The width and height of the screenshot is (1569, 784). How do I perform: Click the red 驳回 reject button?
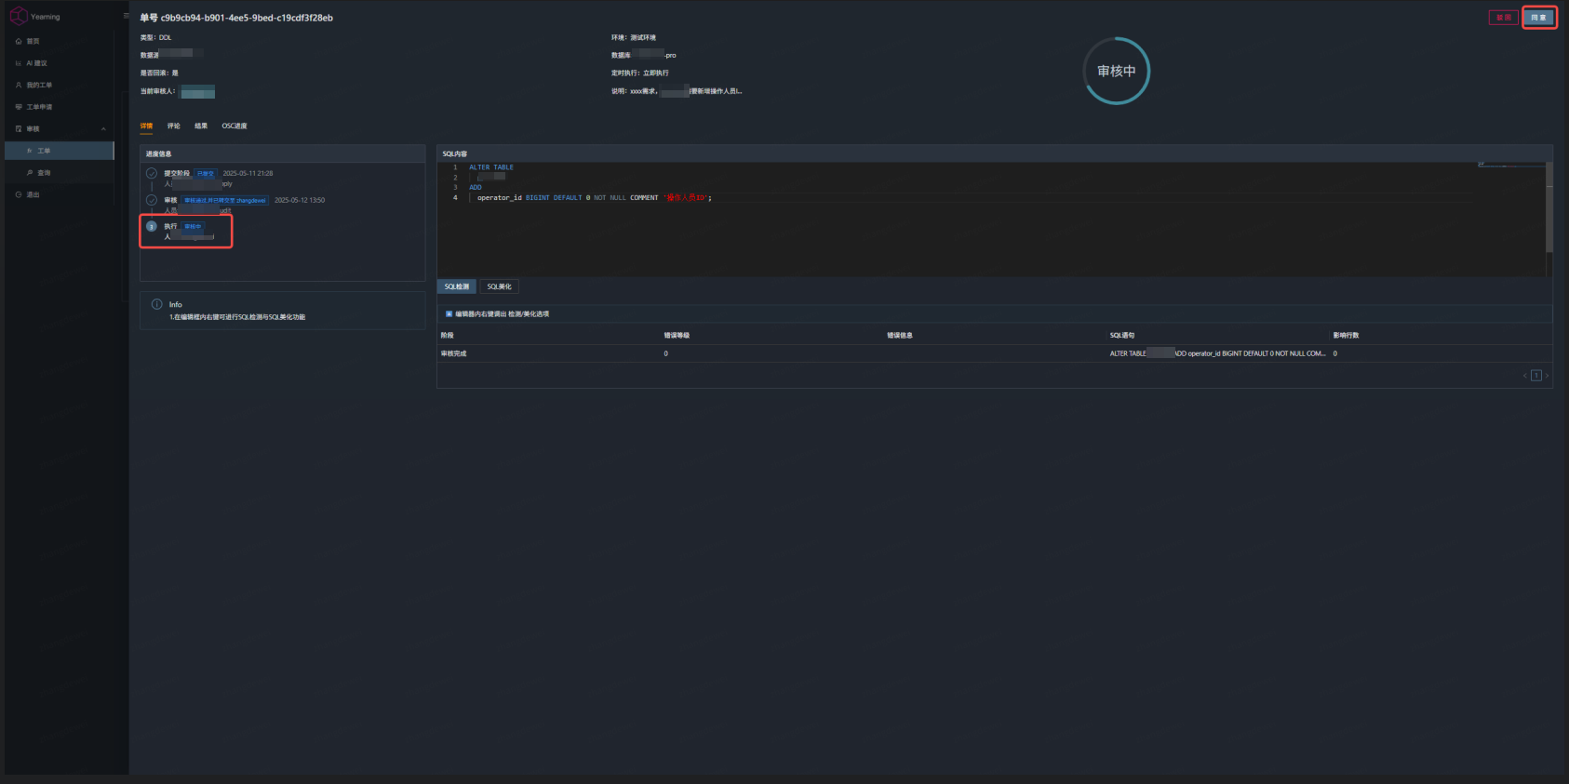point(1503,18)
